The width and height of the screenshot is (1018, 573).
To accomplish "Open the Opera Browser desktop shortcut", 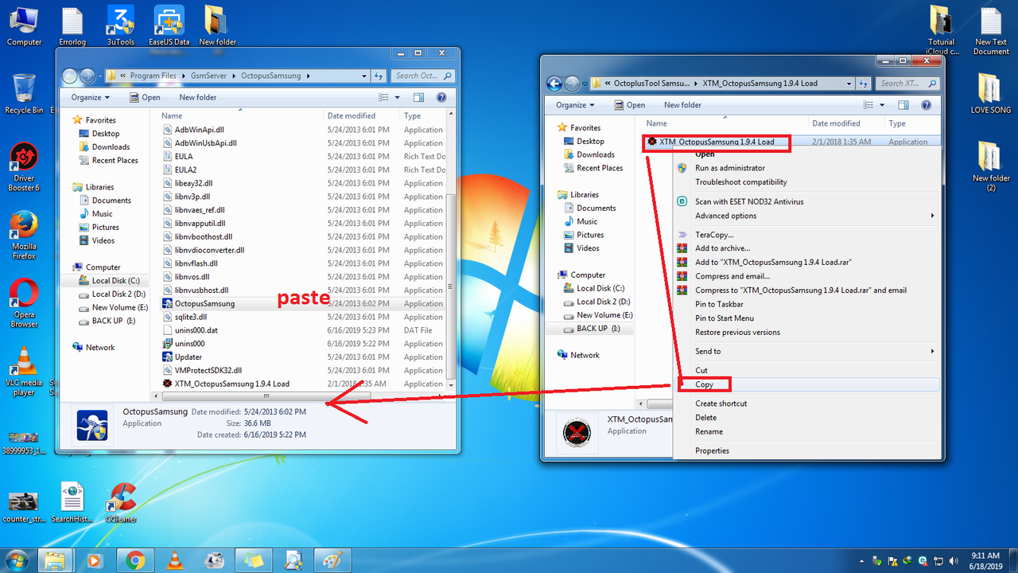I will [24, 302].
